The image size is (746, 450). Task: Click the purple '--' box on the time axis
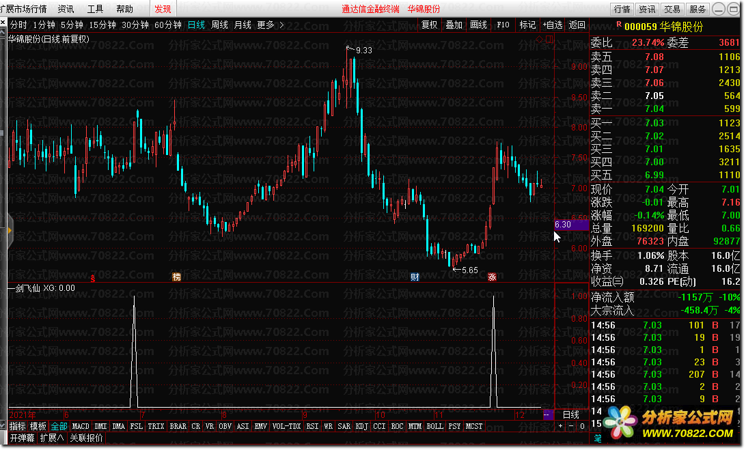pyautogui.click(x=547, y=414)
